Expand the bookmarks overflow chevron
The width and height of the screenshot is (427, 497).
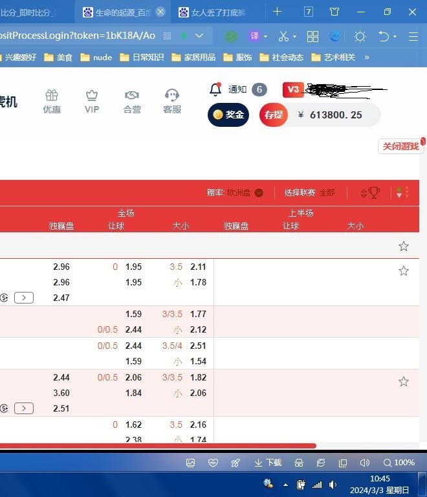tap(367, 58)
